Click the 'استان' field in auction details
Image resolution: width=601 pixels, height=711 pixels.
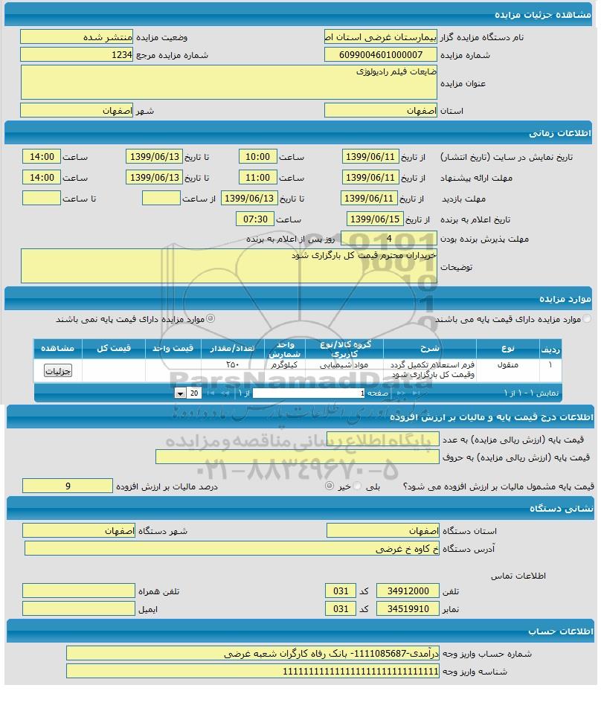click(x=381, y=110)
